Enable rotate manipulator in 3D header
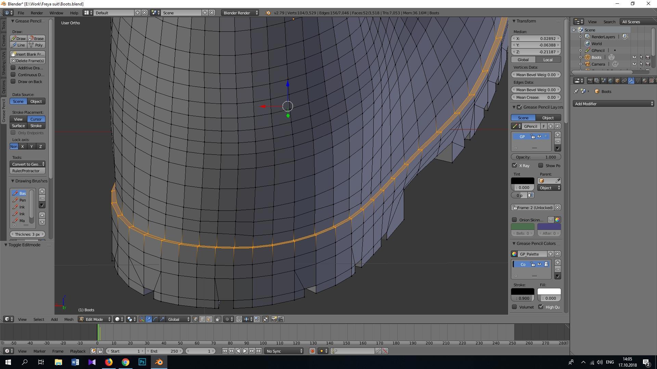Screen dimensions: 657x369 coord(155,319)
